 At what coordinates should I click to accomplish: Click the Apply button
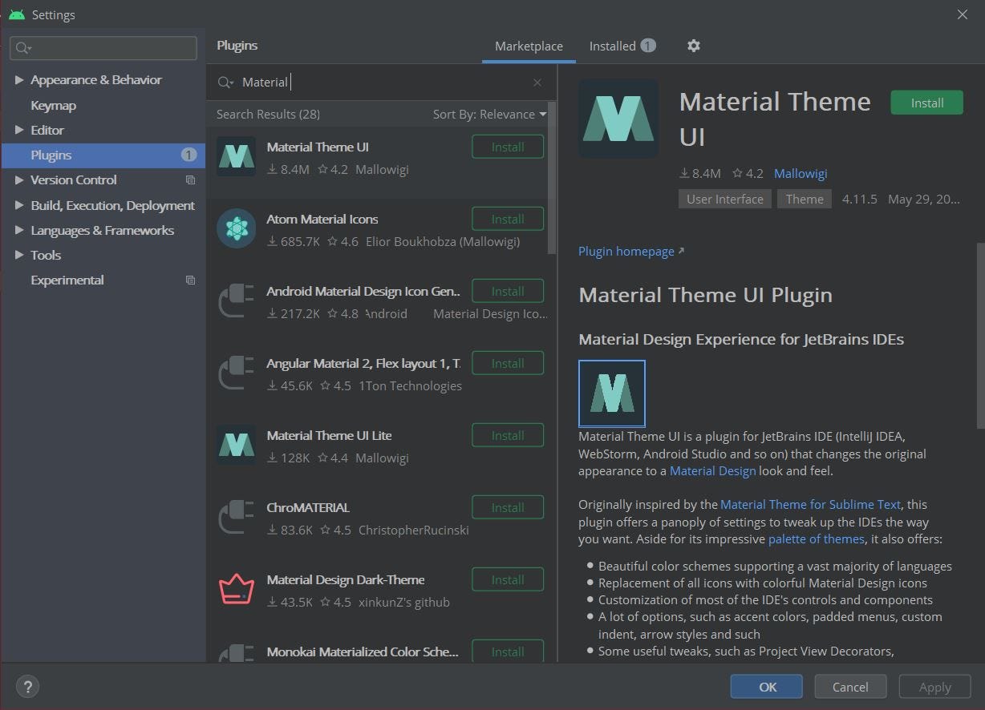(x=935, y=687)
